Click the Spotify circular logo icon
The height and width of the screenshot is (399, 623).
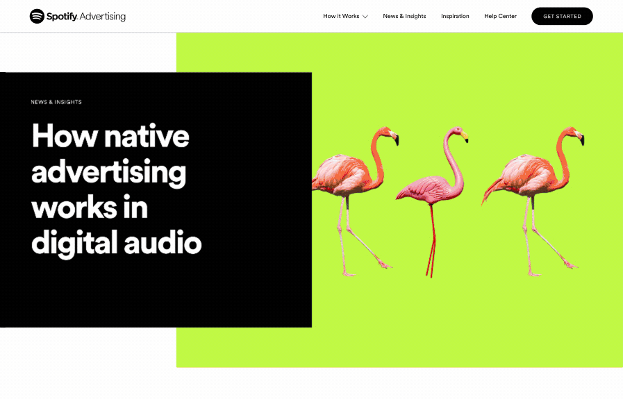click(x=37, y=16)
